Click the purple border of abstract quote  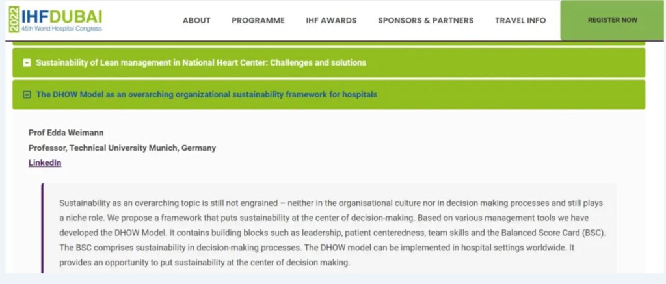[43, 227]
